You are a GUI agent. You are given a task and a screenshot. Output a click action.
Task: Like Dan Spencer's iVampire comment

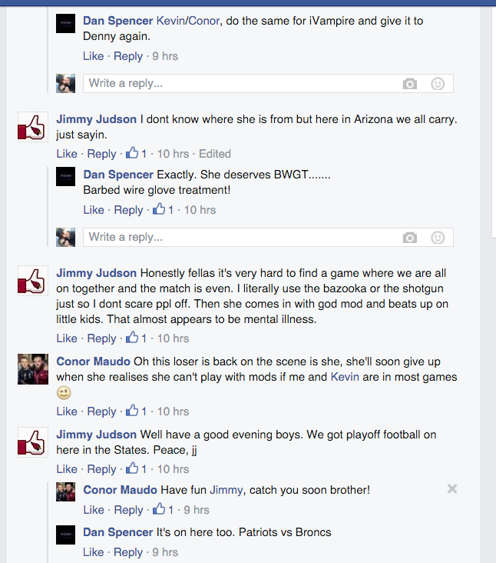(93, 56)
